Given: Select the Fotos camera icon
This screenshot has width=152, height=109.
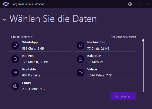Looking at the screenshot, I should click(15, 86).
